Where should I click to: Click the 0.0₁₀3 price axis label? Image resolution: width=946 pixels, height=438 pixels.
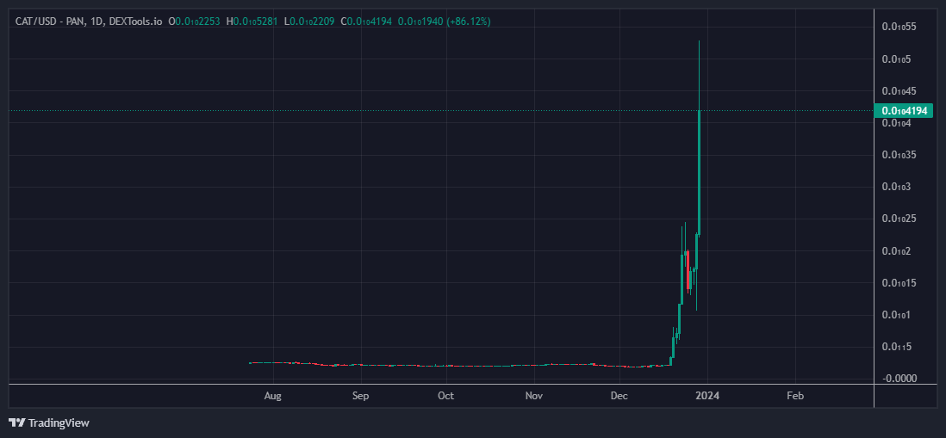coord(897,187)
